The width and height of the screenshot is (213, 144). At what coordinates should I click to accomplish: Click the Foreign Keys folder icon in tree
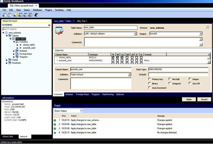click(17, 54)
